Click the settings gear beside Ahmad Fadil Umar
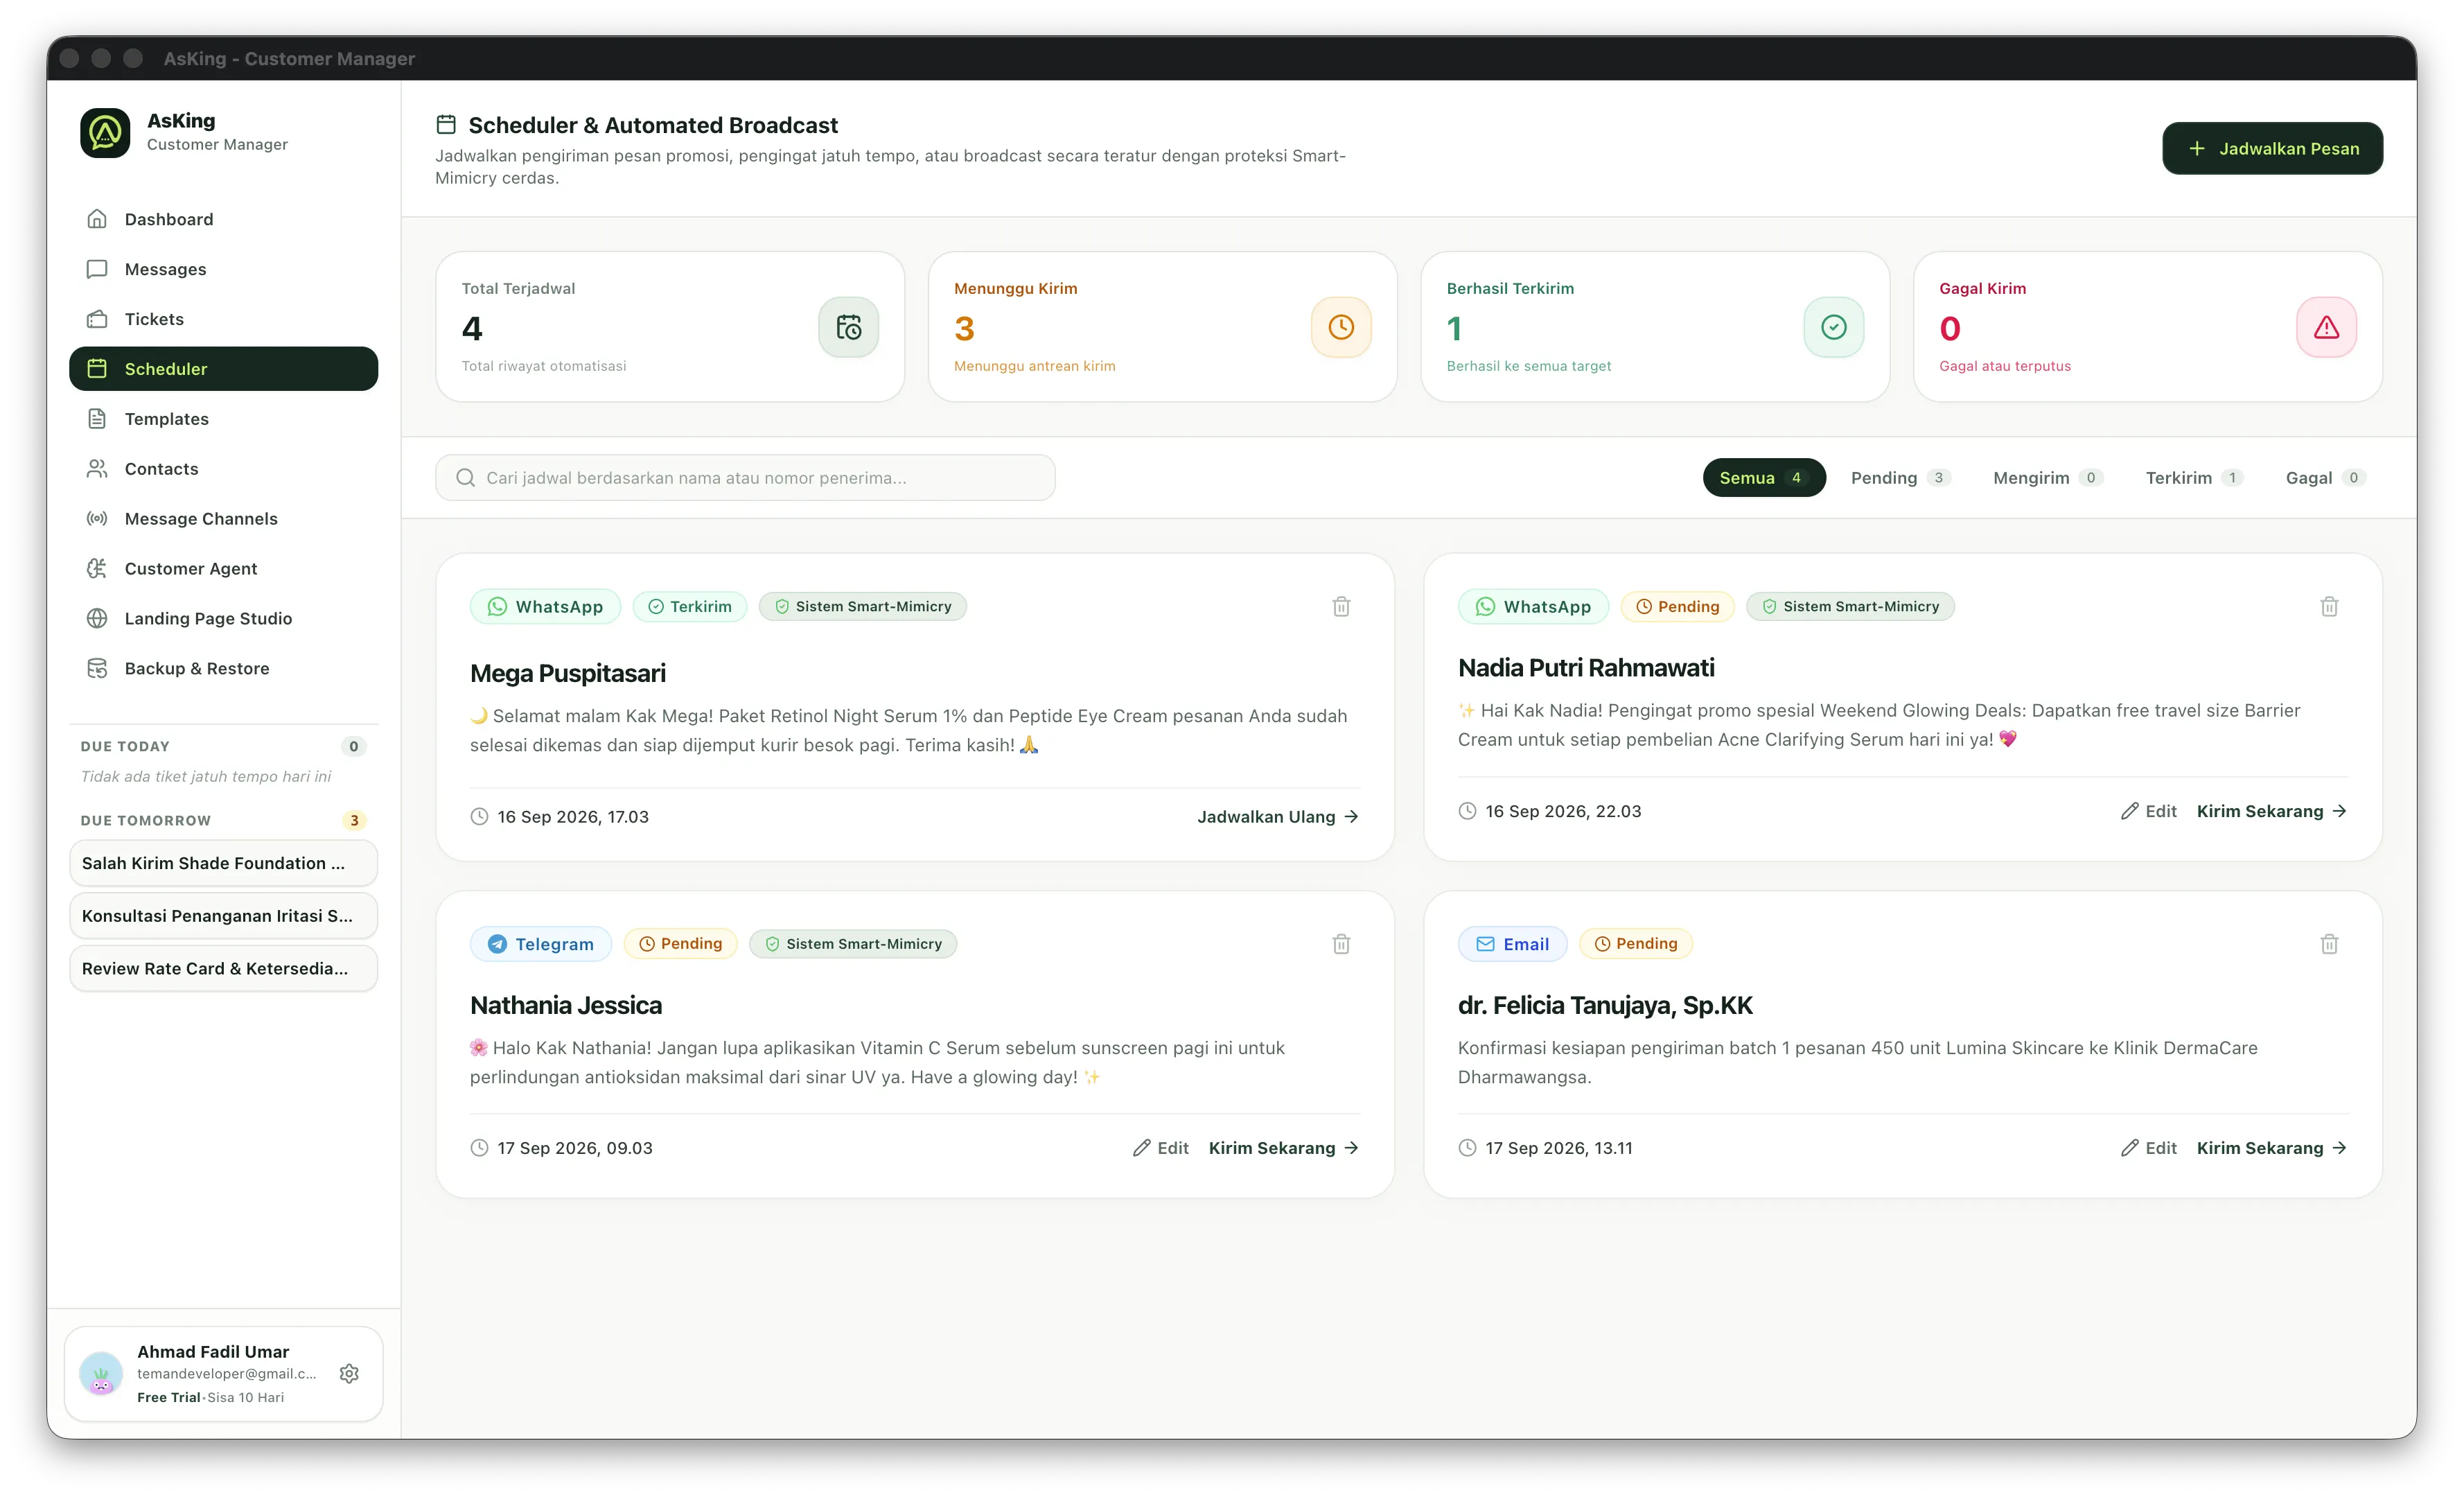 click(349, 1373)
